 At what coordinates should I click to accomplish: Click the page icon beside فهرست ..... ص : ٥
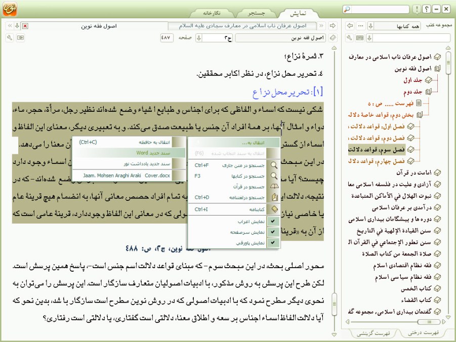(x=419, y=103)
